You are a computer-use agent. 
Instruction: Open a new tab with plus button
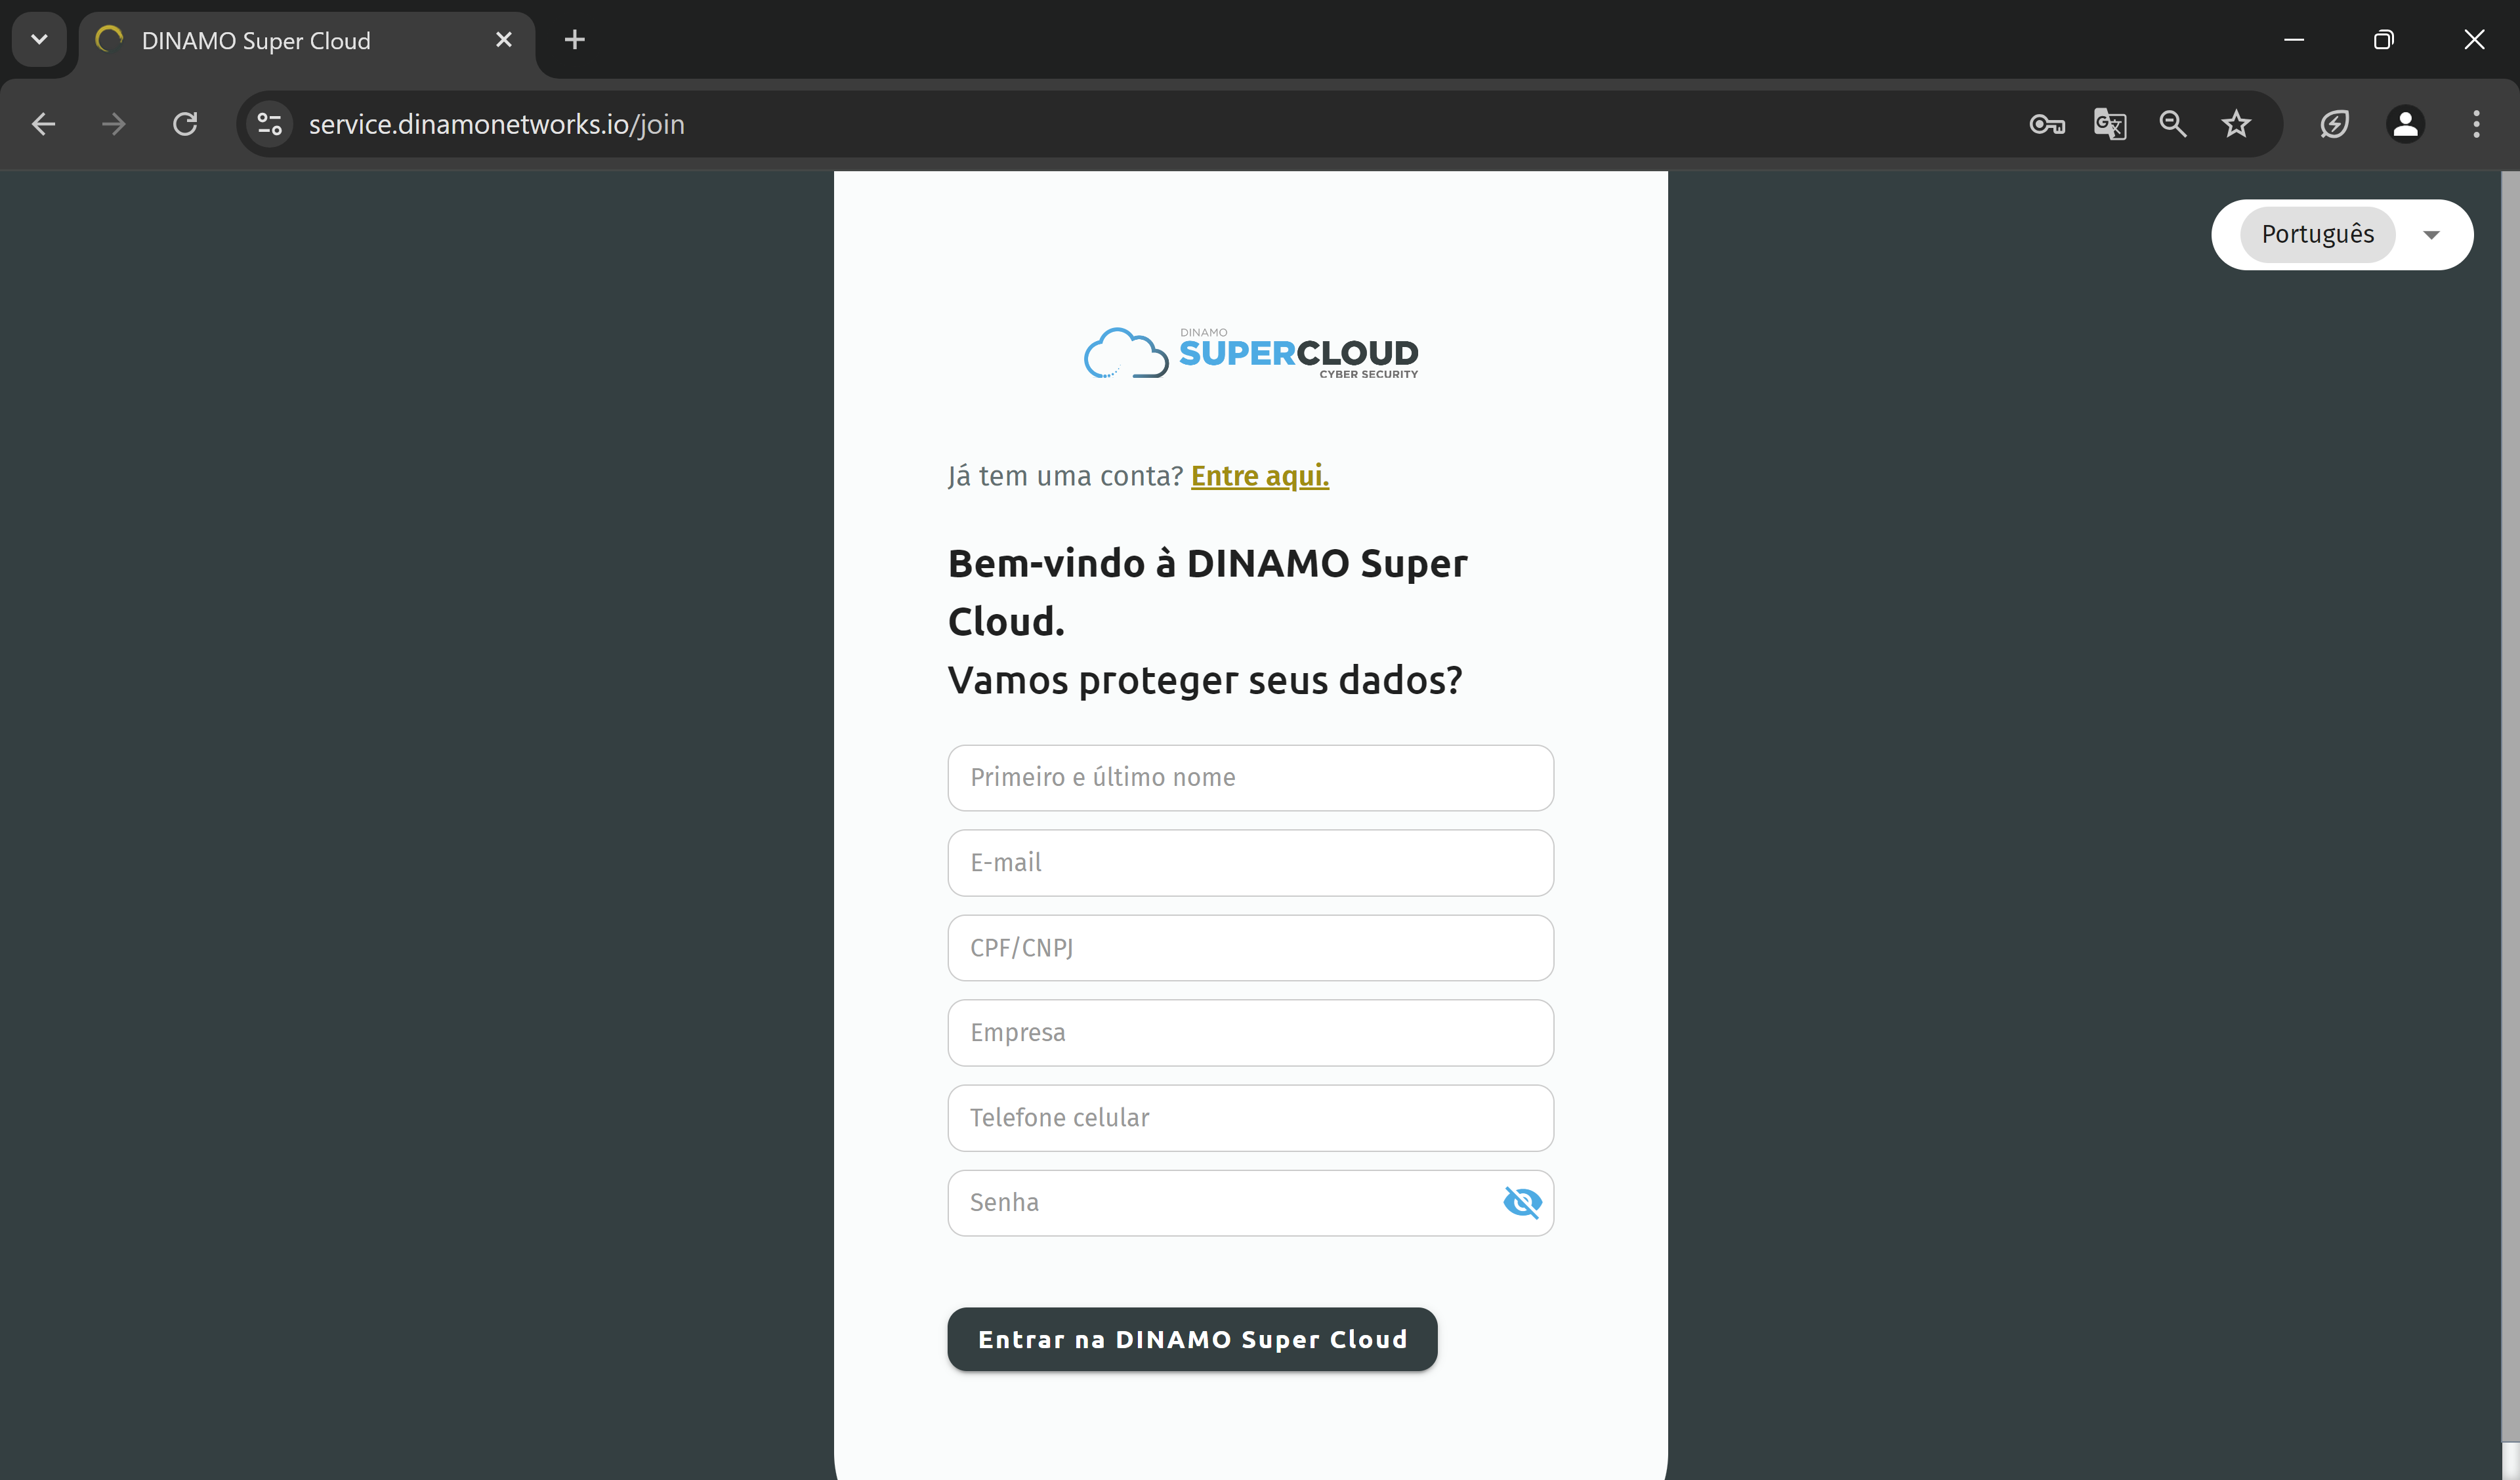pos(574,40)
